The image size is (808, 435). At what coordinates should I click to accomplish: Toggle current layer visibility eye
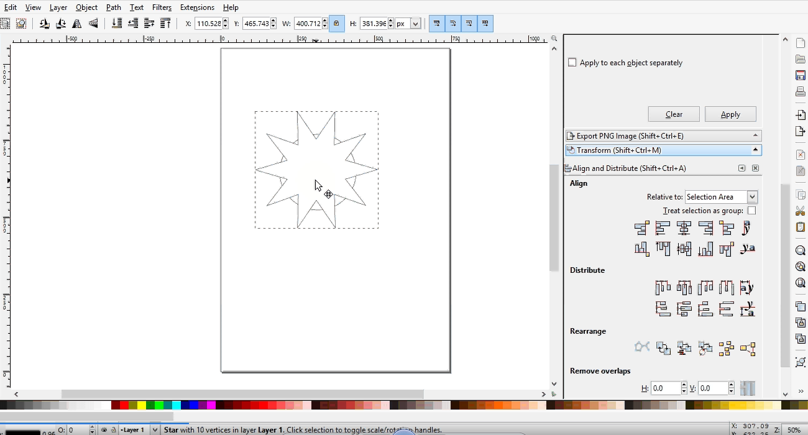coord(104,429)
